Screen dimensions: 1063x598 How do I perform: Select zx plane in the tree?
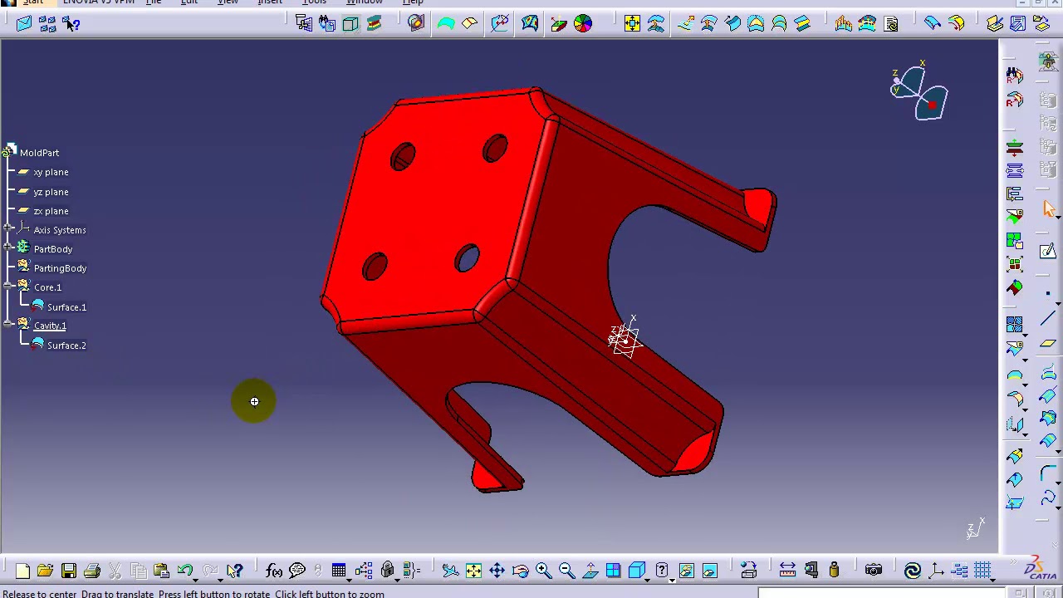(51, 211)
